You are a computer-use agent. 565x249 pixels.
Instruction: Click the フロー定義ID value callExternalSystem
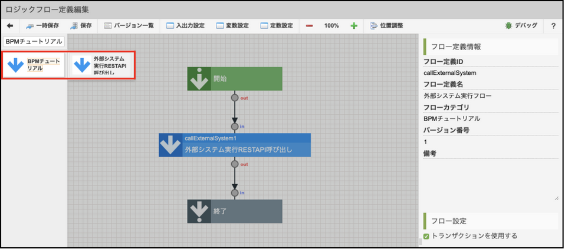(449, 73)
